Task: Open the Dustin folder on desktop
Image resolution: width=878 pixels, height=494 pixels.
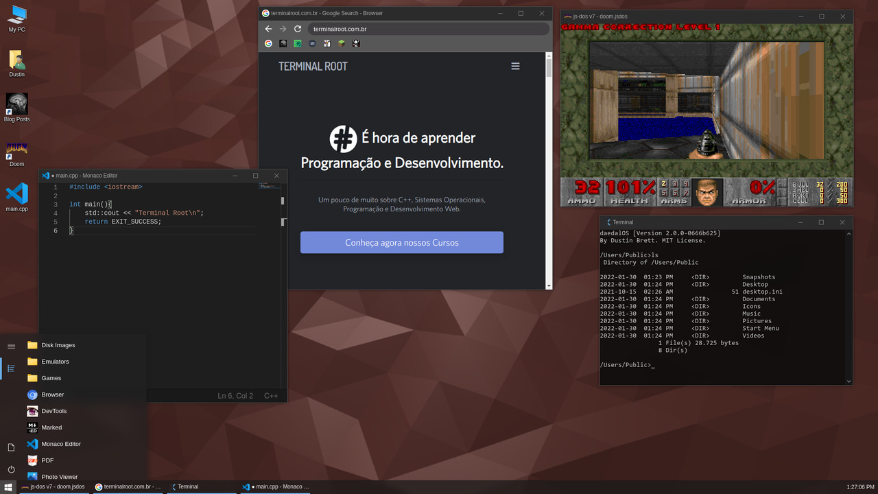Action: pos(16,63)
